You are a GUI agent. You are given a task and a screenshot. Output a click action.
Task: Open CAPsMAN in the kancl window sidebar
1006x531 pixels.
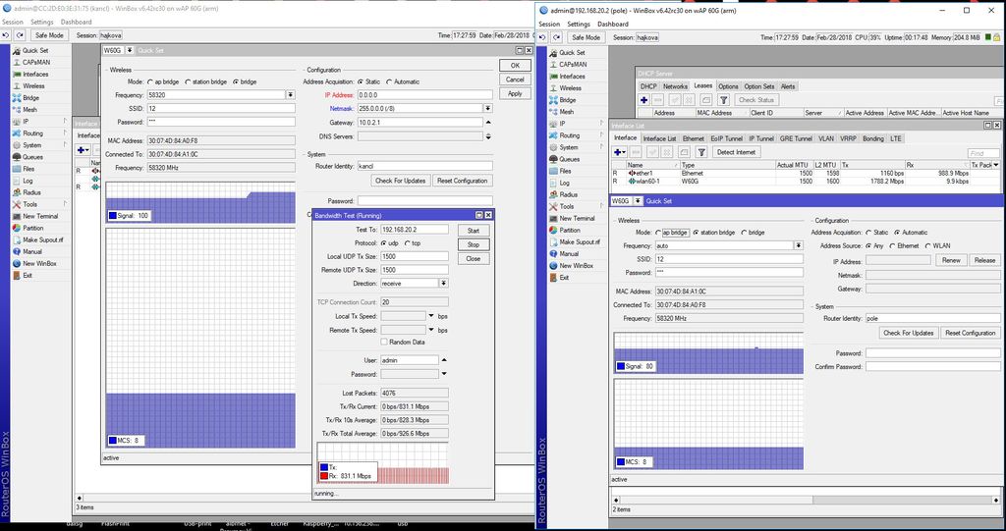coord(36,62)
